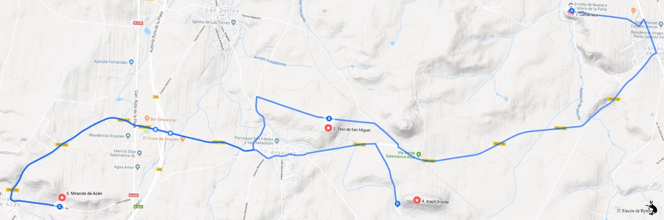664x220 pixels.
Task: Open the Bar Desayunar restaurant pin
Action: pos(146,120)
